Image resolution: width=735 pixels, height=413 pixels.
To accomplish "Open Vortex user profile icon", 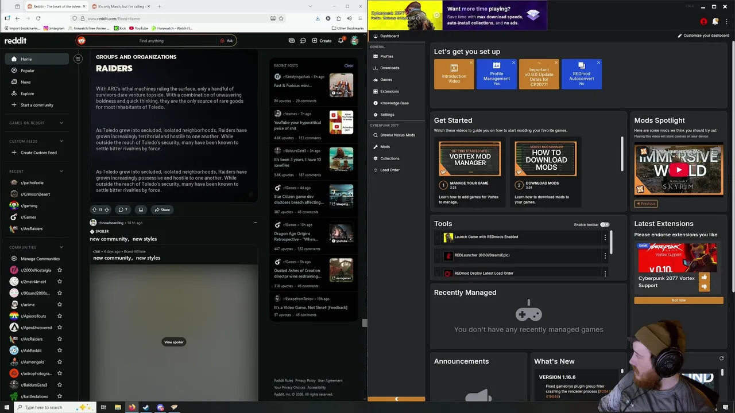I will click(x=703, y=22).
